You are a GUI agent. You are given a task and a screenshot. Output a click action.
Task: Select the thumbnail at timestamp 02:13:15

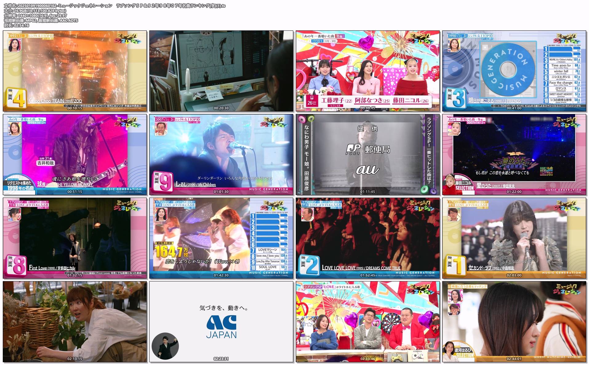pyautogui.click(x=75, y=322)
